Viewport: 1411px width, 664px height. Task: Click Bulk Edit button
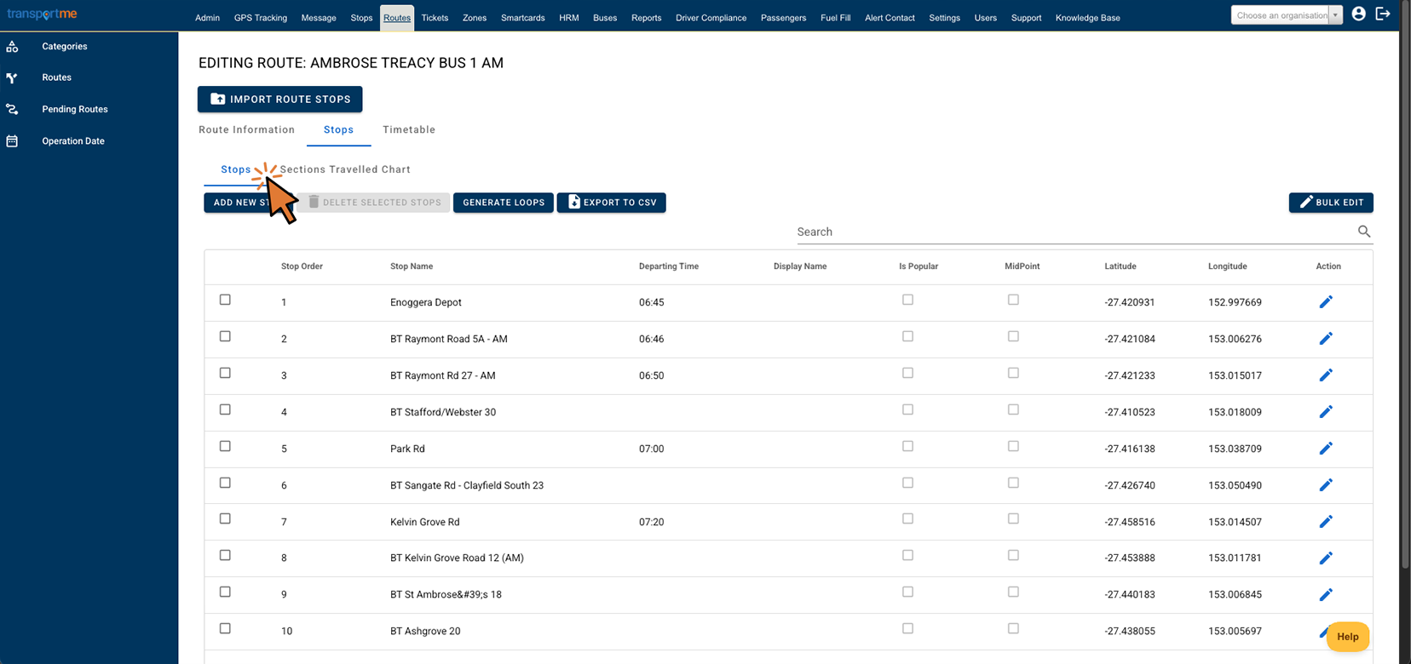[x=1331, y=203]
